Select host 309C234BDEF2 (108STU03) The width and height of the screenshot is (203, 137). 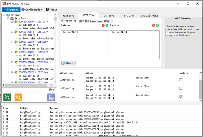coord(33,32)
